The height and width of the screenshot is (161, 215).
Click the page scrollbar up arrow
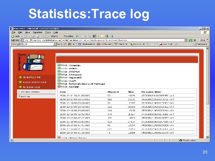pos(207,48)
